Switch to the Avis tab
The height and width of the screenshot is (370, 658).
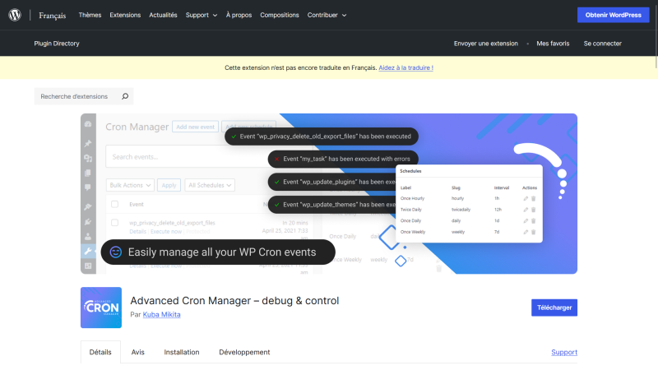tap(137, 352)
